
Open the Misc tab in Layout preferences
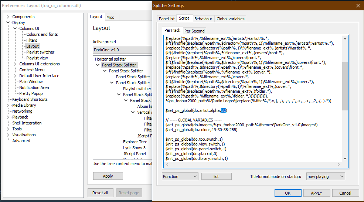click(x=110, y=17)
